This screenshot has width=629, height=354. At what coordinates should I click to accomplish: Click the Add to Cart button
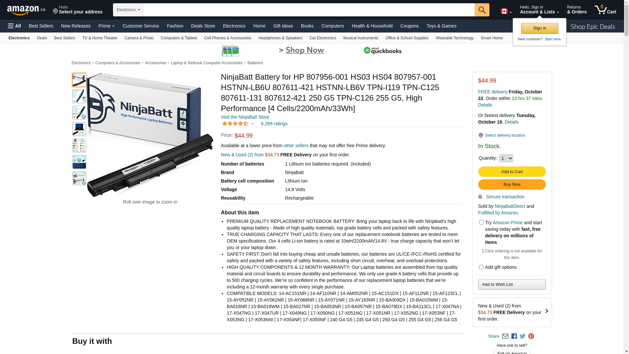pyautogui.click(x=512, y=171)
